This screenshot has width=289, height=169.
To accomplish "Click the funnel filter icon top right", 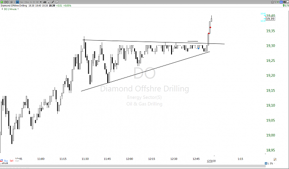I will pyautogui.click(x=276, y=2).
